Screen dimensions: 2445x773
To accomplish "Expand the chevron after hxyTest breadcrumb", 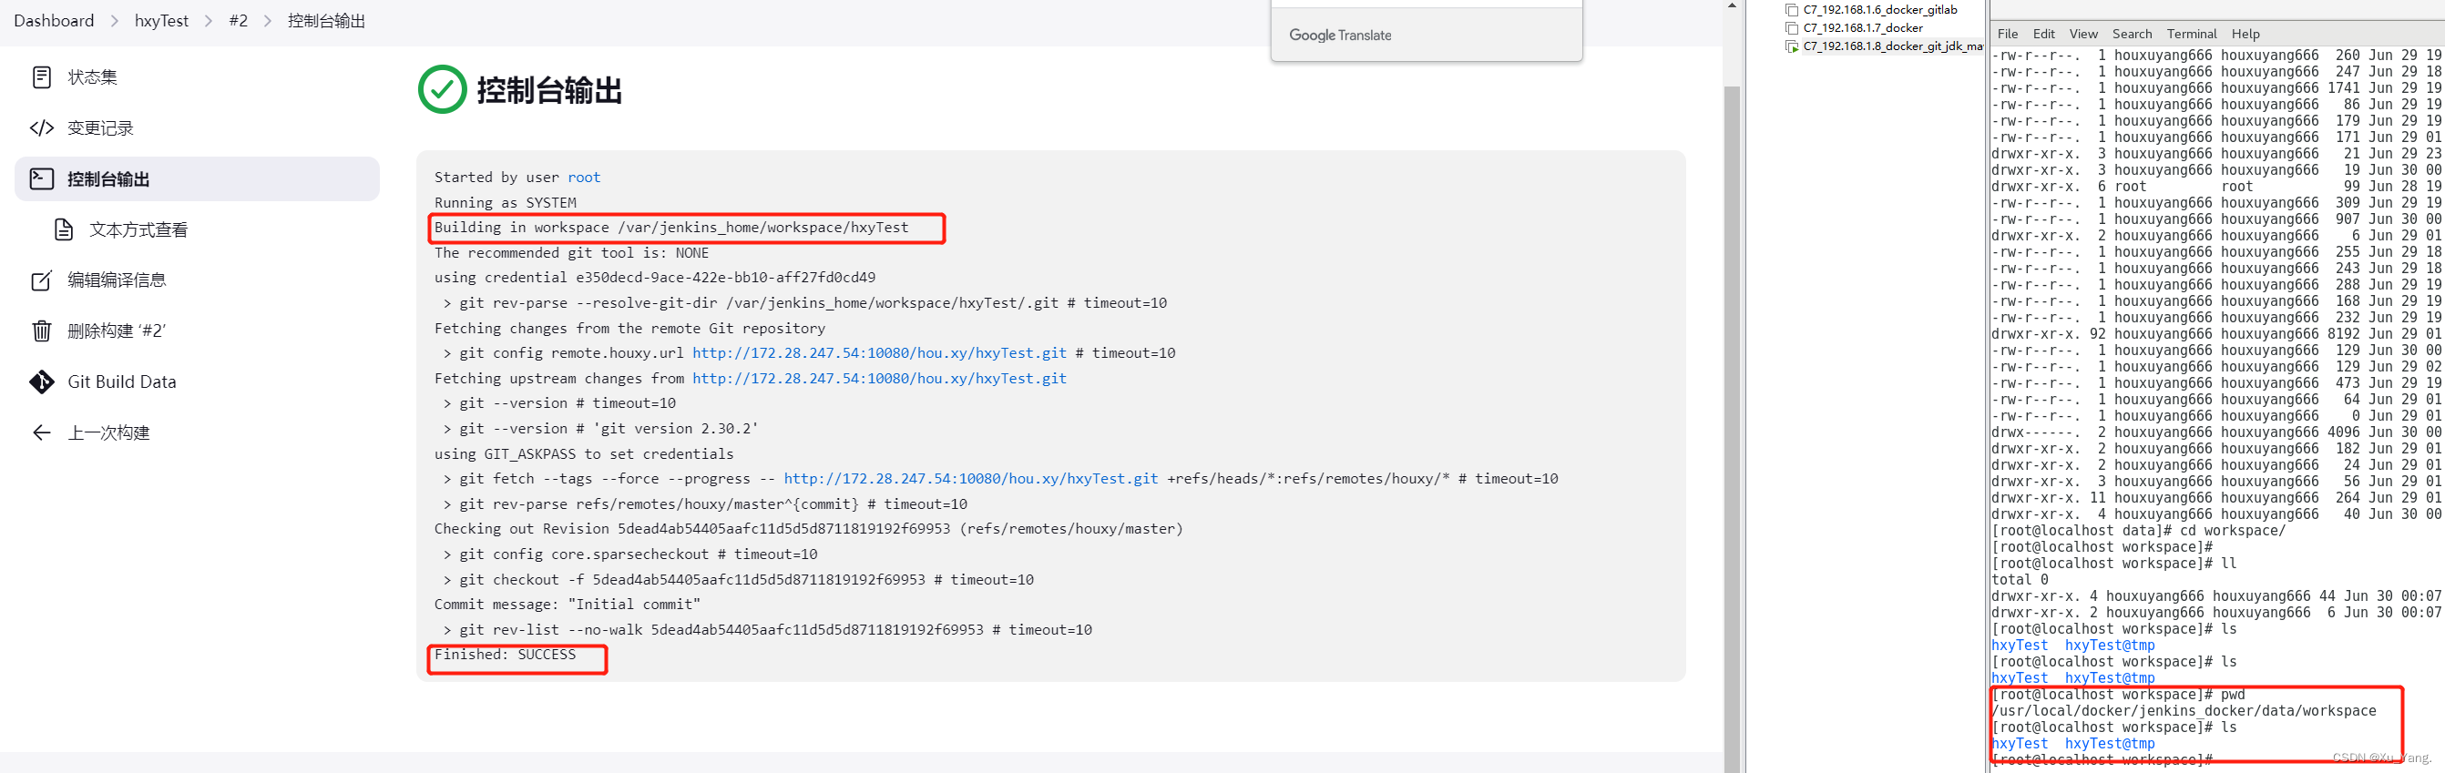I will coord(209,21).
